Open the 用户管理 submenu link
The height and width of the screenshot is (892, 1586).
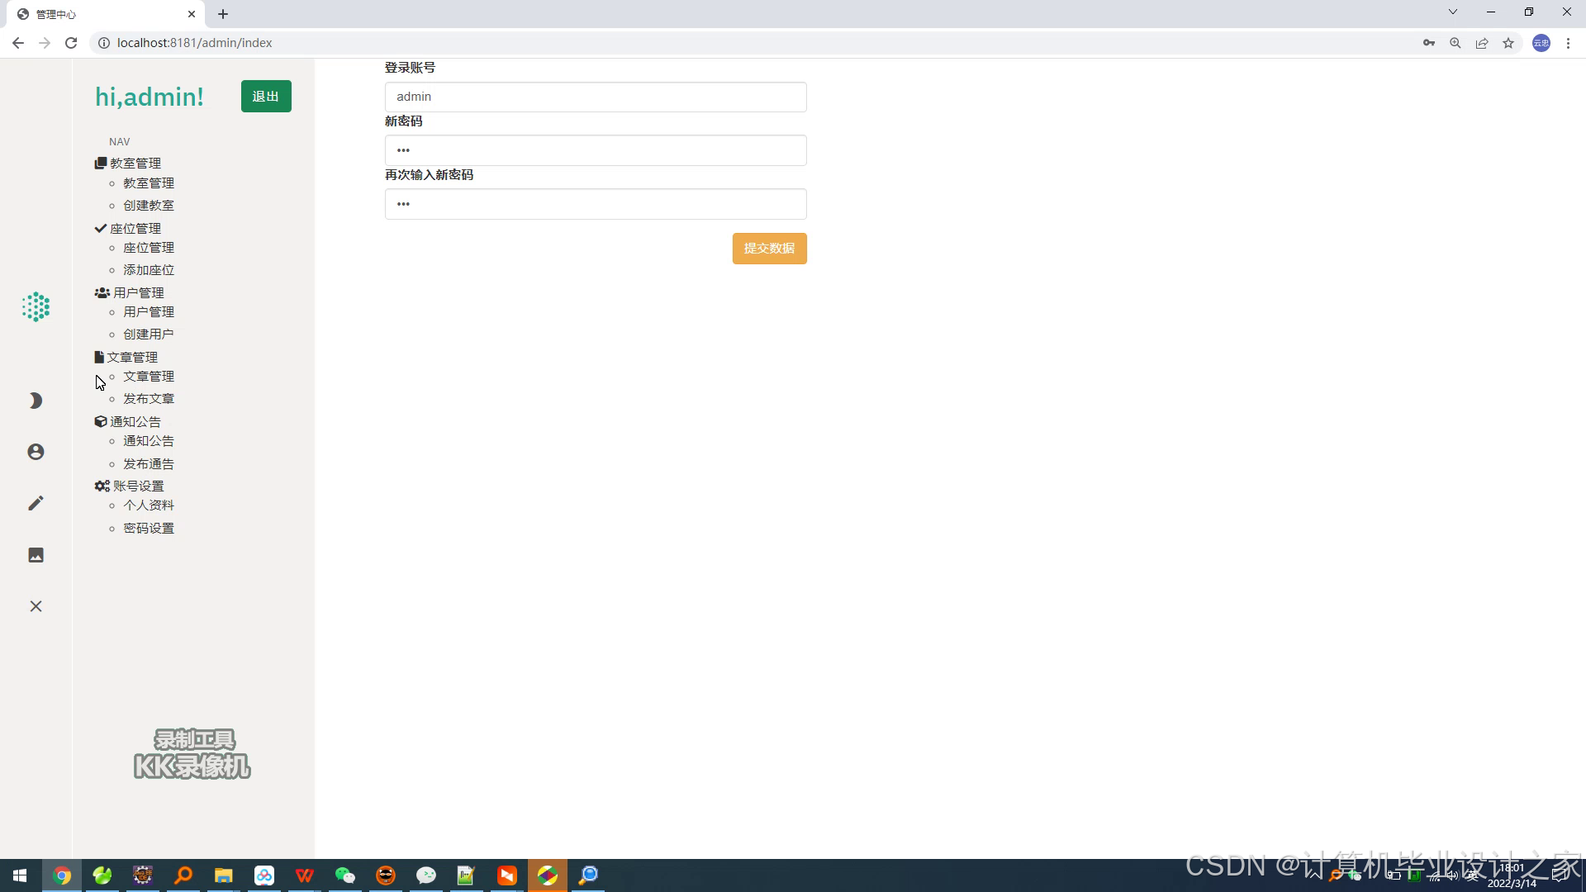point(149,312)
